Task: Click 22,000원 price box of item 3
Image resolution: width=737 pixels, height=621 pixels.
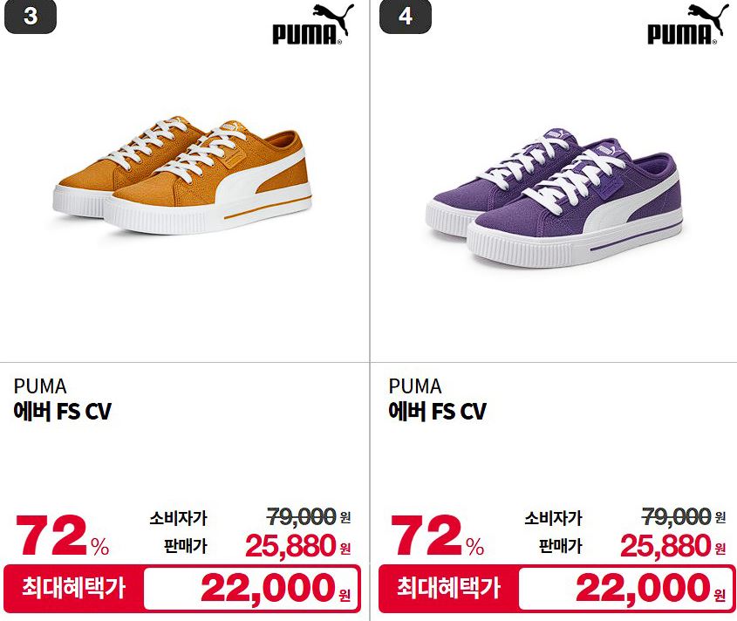Action: (252, 588)
